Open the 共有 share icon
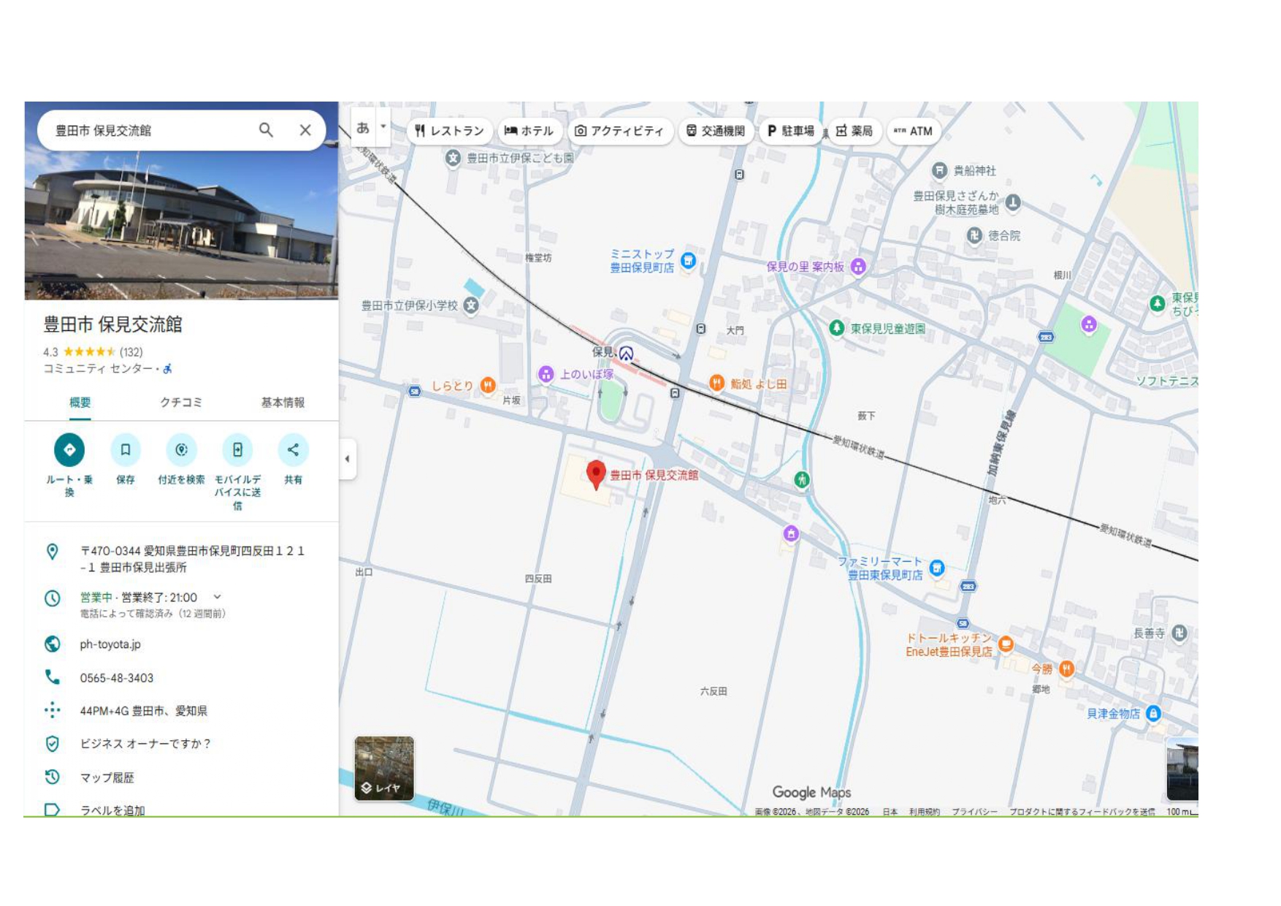 click(x=294, y=451)
